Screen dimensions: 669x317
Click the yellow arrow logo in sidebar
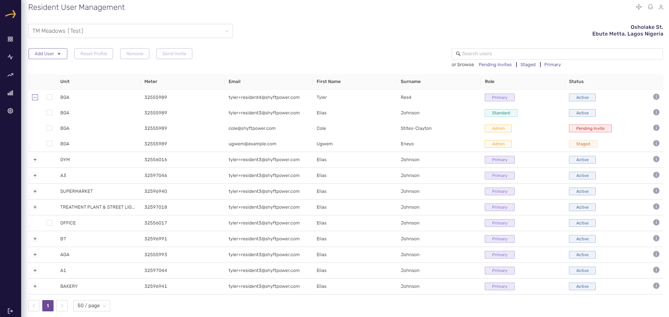pos(11,14)
